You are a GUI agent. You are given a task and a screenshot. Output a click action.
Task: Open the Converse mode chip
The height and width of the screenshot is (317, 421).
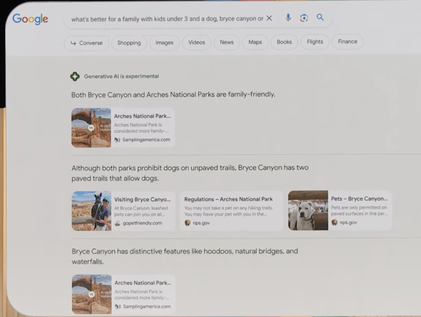tap(86, 43)
